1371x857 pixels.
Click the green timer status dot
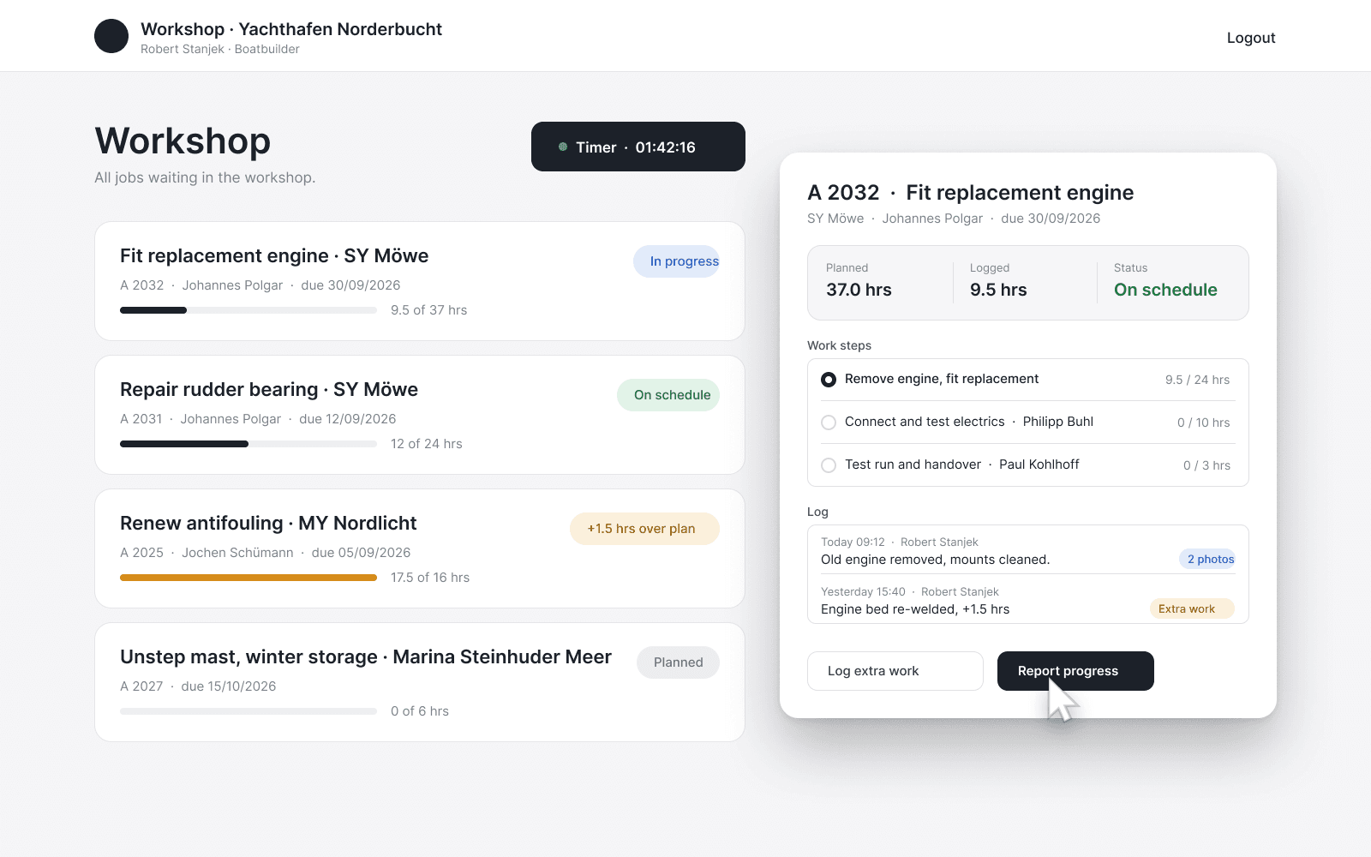(x=563, y=147)
